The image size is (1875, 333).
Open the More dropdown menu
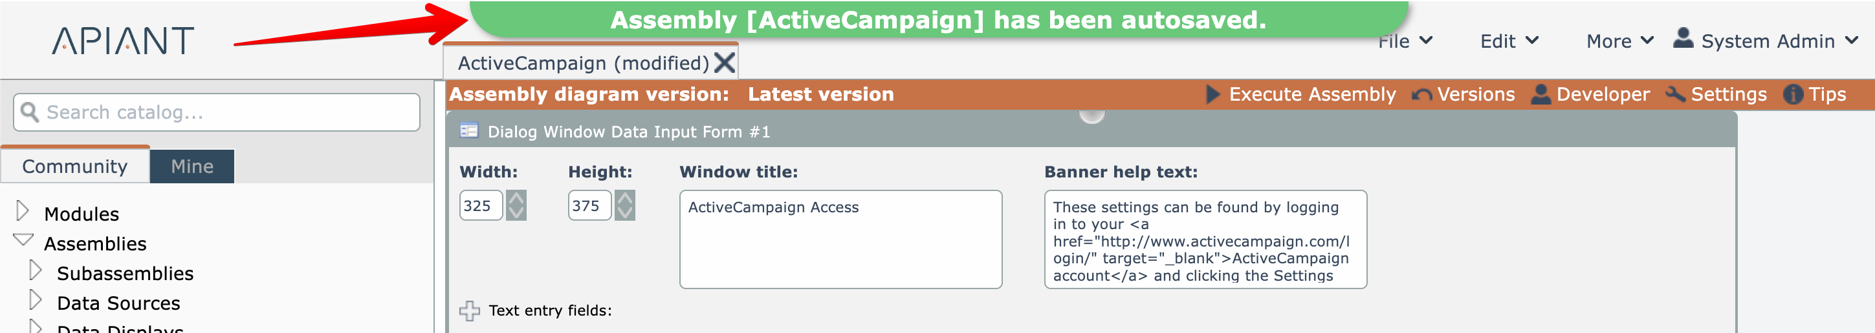pos(1619,41)
